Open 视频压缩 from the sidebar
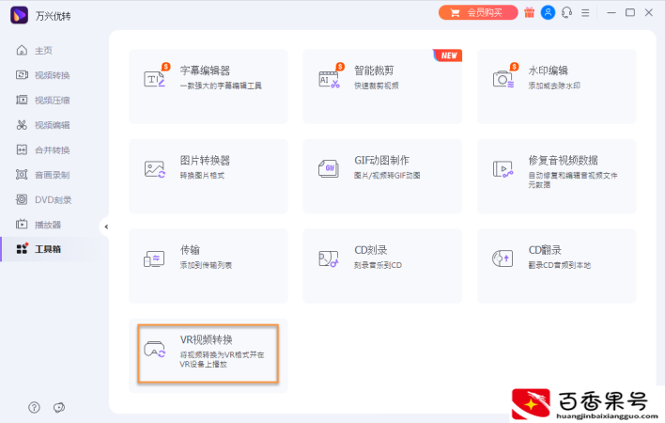665x423 pixels. (x=52, y=101)
